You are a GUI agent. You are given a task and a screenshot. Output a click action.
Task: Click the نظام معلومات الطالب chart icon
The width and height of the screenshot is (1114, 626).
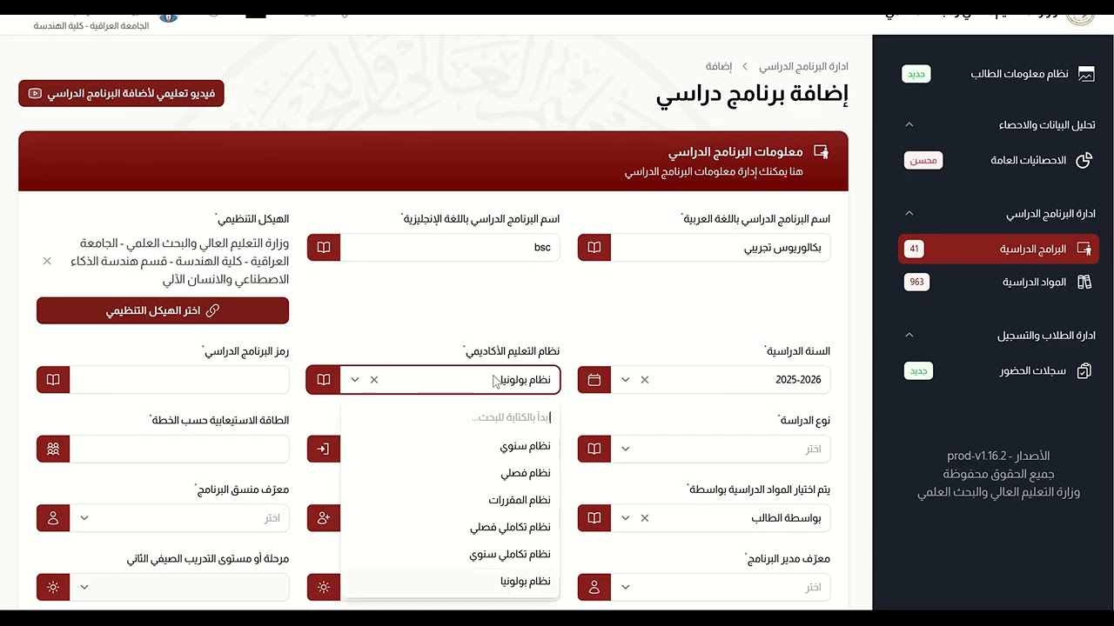[x=1085, y=74]
